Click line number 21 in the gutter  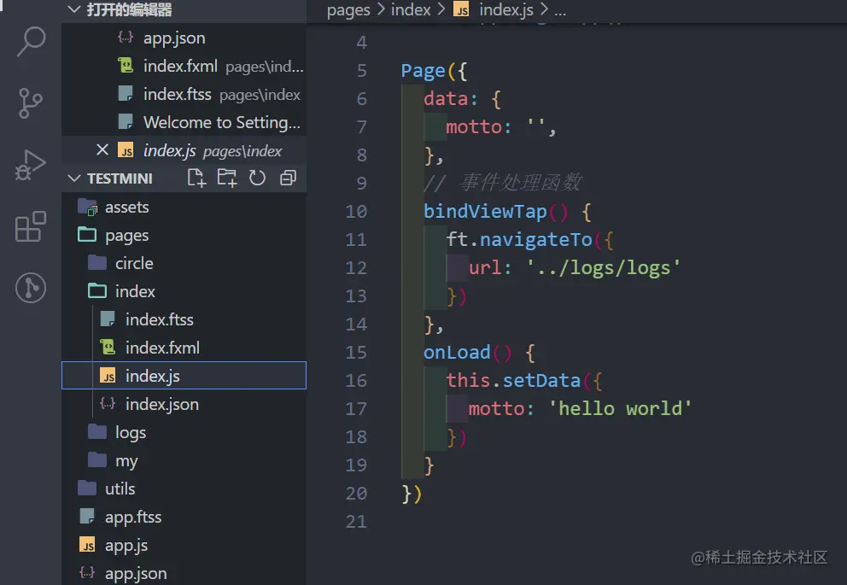pyautogui.click(x=356, y=521)
